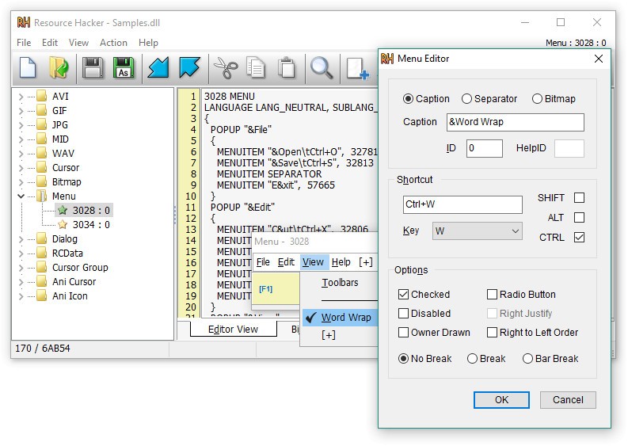This screenshot has height=446, width=628.
Task: Click the RCData folder icon in the tree
Action: point(42,253)
